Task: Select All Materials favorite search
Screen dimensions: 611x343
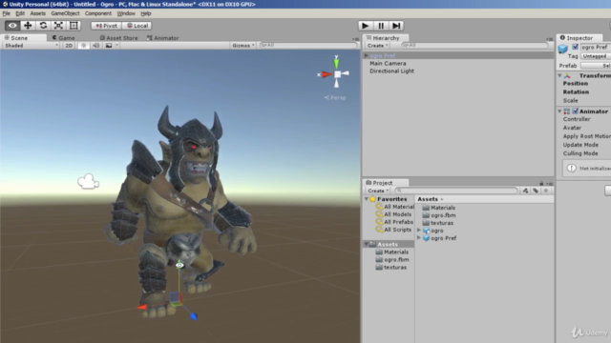Action: (394, 207)
